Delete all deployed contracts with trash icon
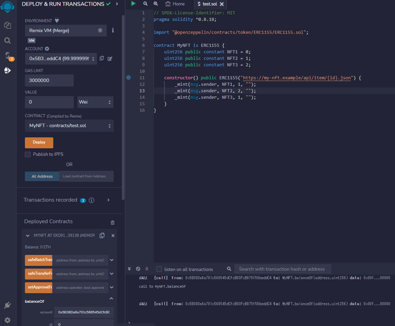395x326 pixels. 112,222
